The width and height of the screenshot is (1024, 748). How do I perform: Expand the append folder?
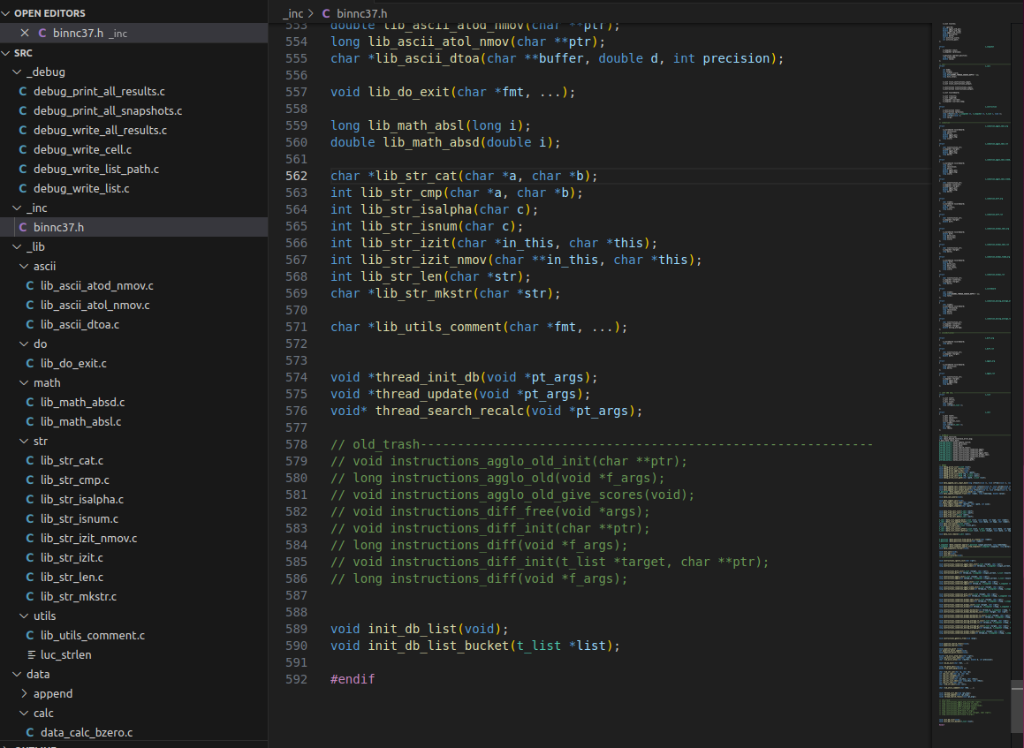24,694
